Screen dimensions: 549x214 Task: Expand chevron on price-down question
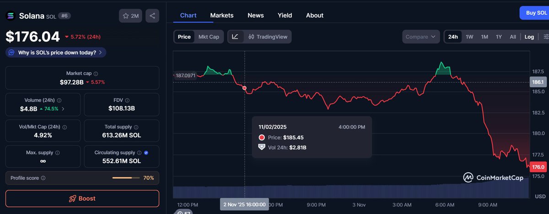[x=100, y=53]
